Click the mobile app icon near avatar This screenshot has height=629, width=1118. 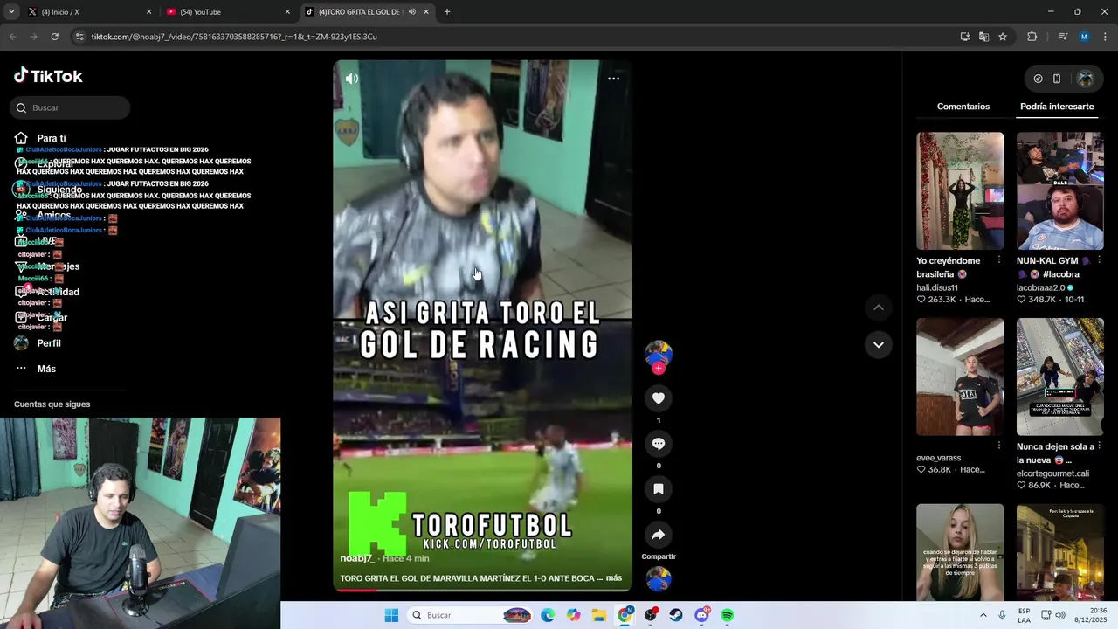tap(1057, 79)
